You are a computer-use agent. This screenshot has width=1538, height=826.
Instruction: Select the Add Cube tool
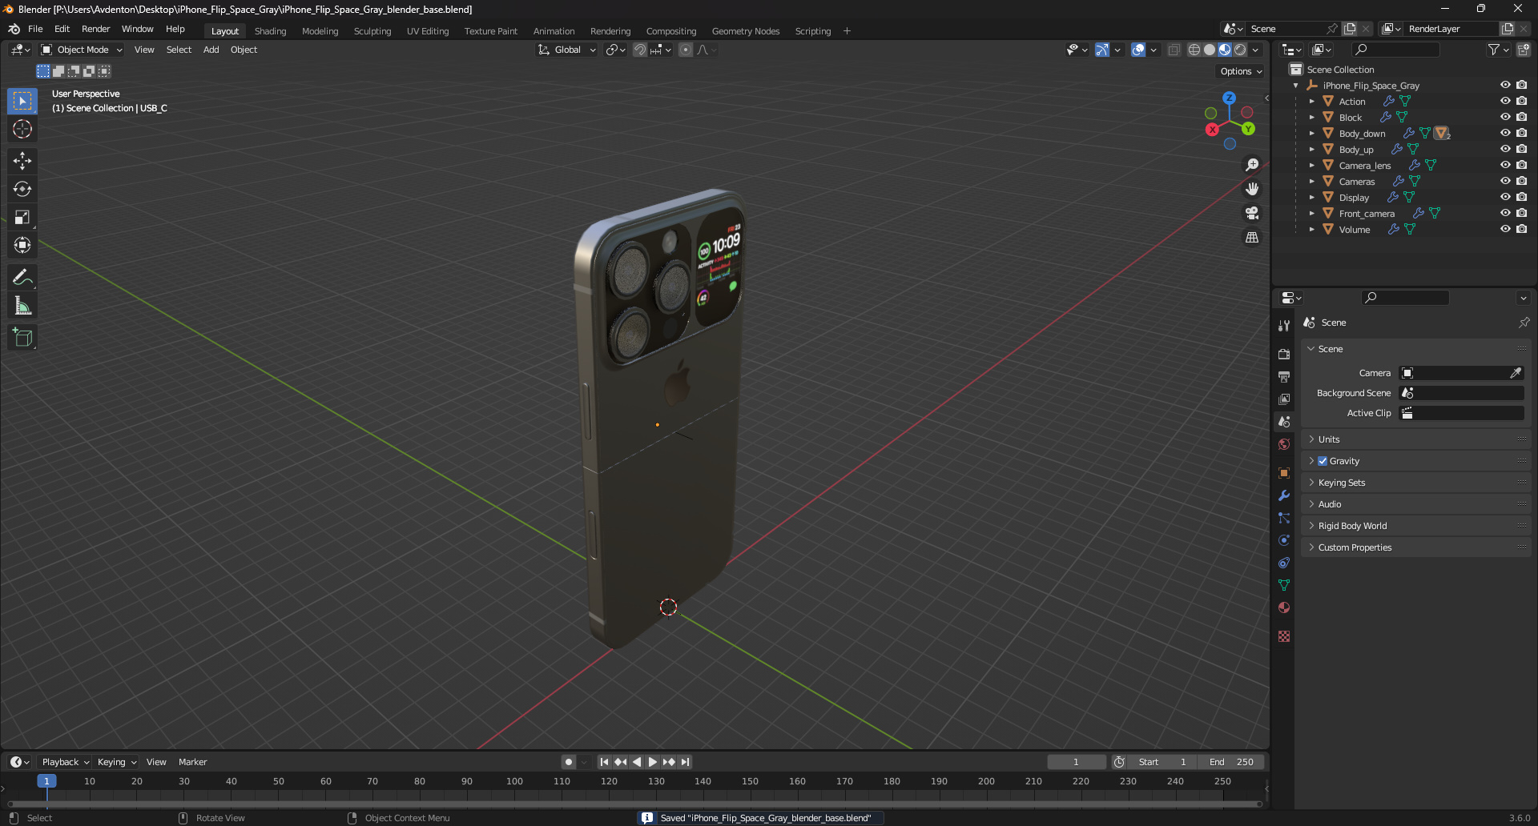[x=22, y=338]
